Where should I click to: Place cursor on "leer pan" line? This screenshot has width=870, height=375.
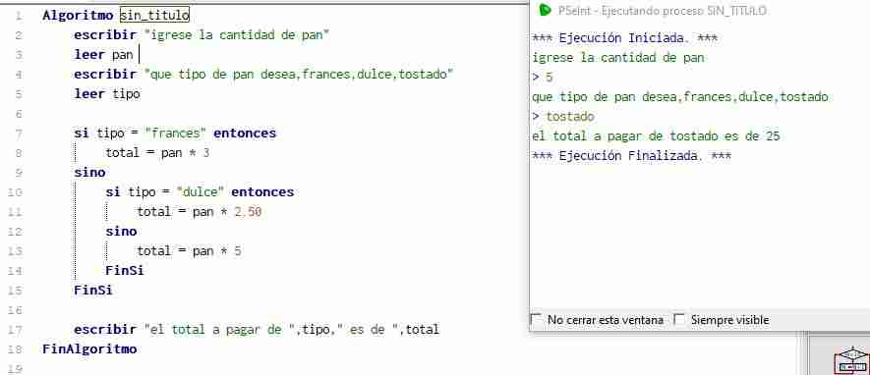(104, 55)
